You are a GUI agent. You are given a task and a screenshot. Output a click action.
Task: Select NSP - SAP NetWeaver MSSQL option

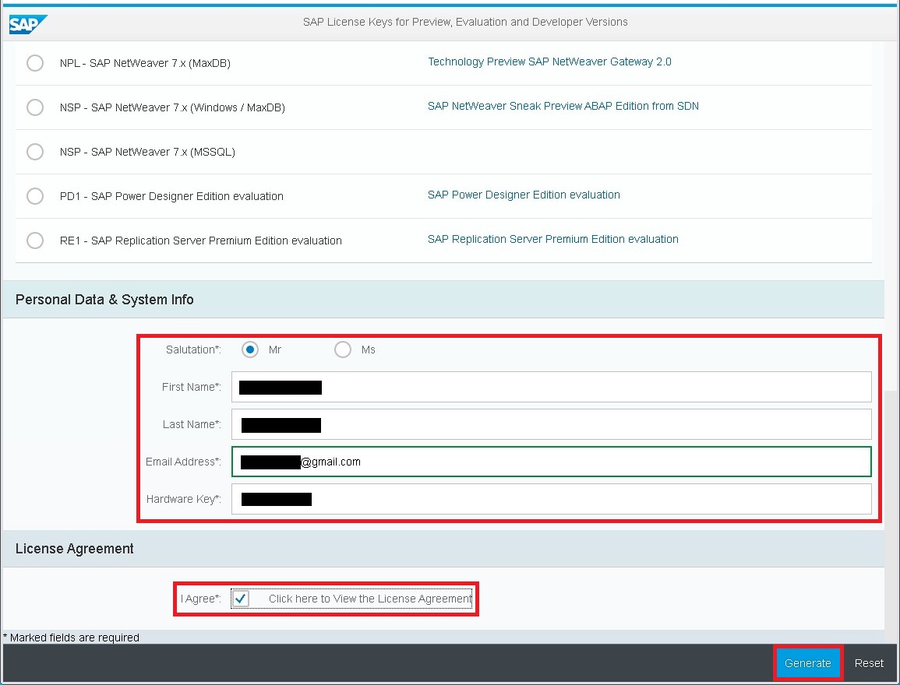click(34, 152)
